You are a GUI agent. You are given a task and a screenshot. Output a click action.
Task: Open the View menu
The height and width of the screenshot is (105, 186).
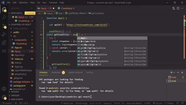(x=32, y=3)
